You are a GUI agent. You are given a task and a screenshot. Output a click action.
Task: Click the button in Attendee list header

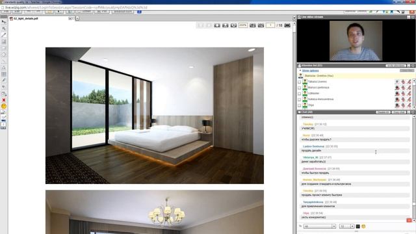(396, 66)
